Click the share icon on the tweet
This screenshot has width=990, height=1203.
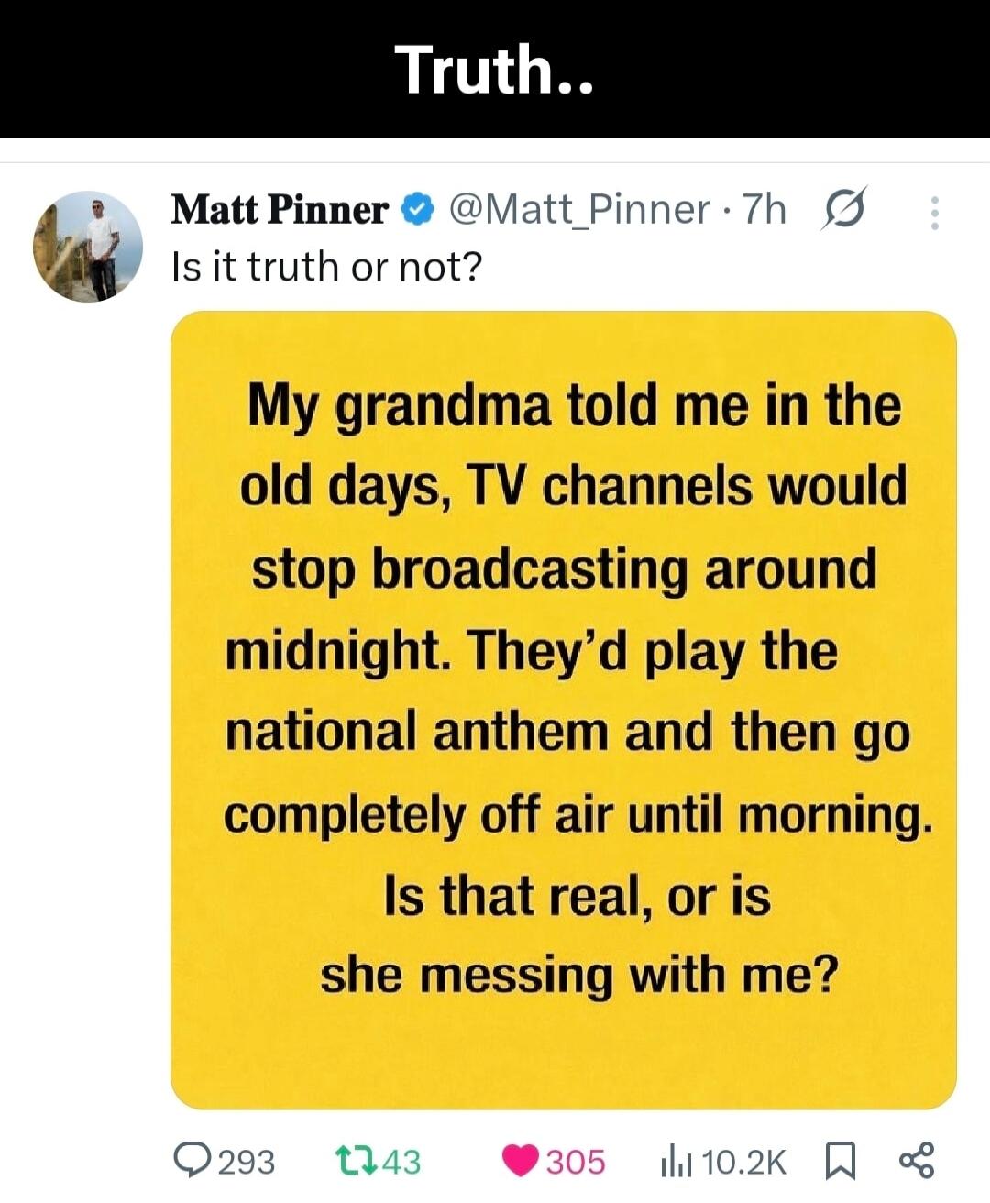coord(917,1161)
